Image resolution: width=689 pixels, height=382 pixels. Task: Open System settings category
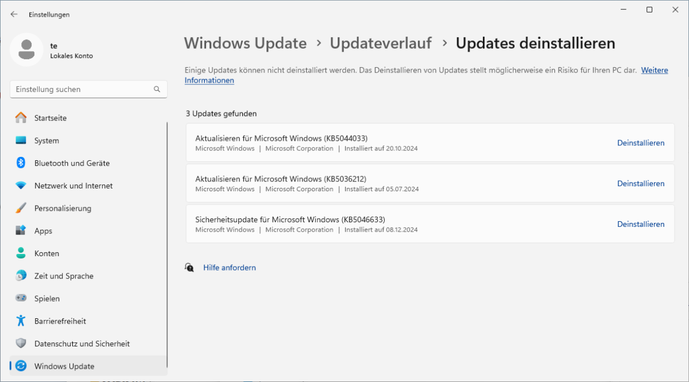point(47,141)
